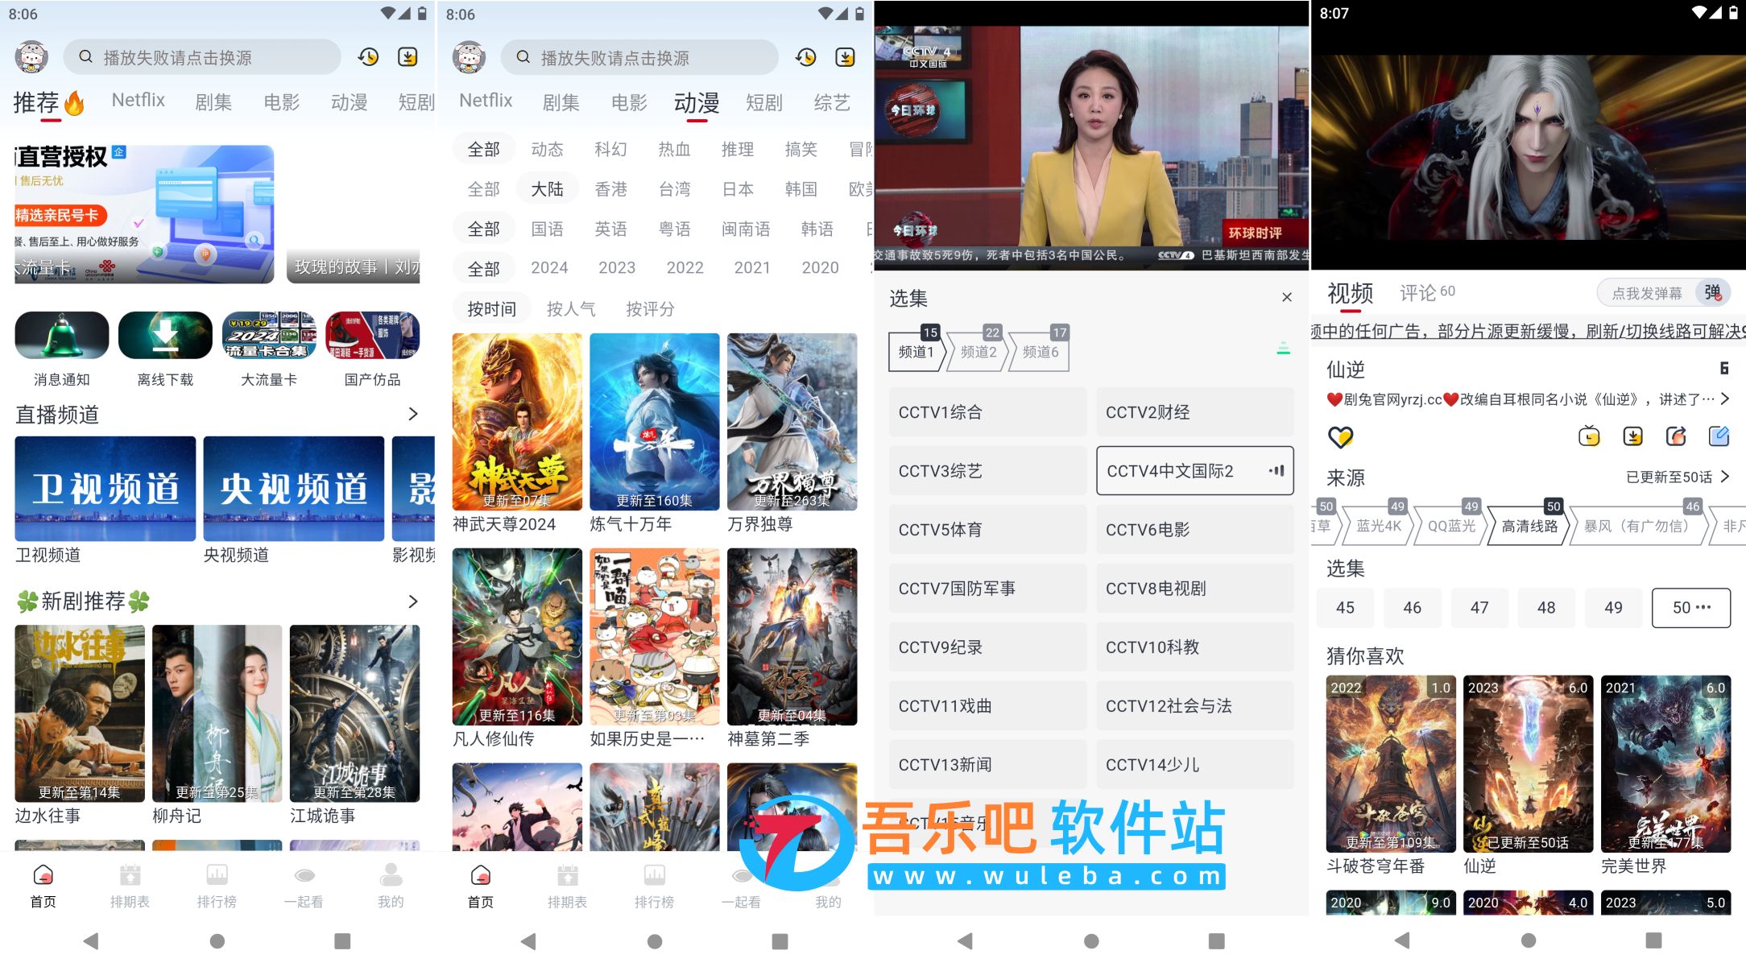Click the 点我发弹幕 input field

pos(1646,293)
